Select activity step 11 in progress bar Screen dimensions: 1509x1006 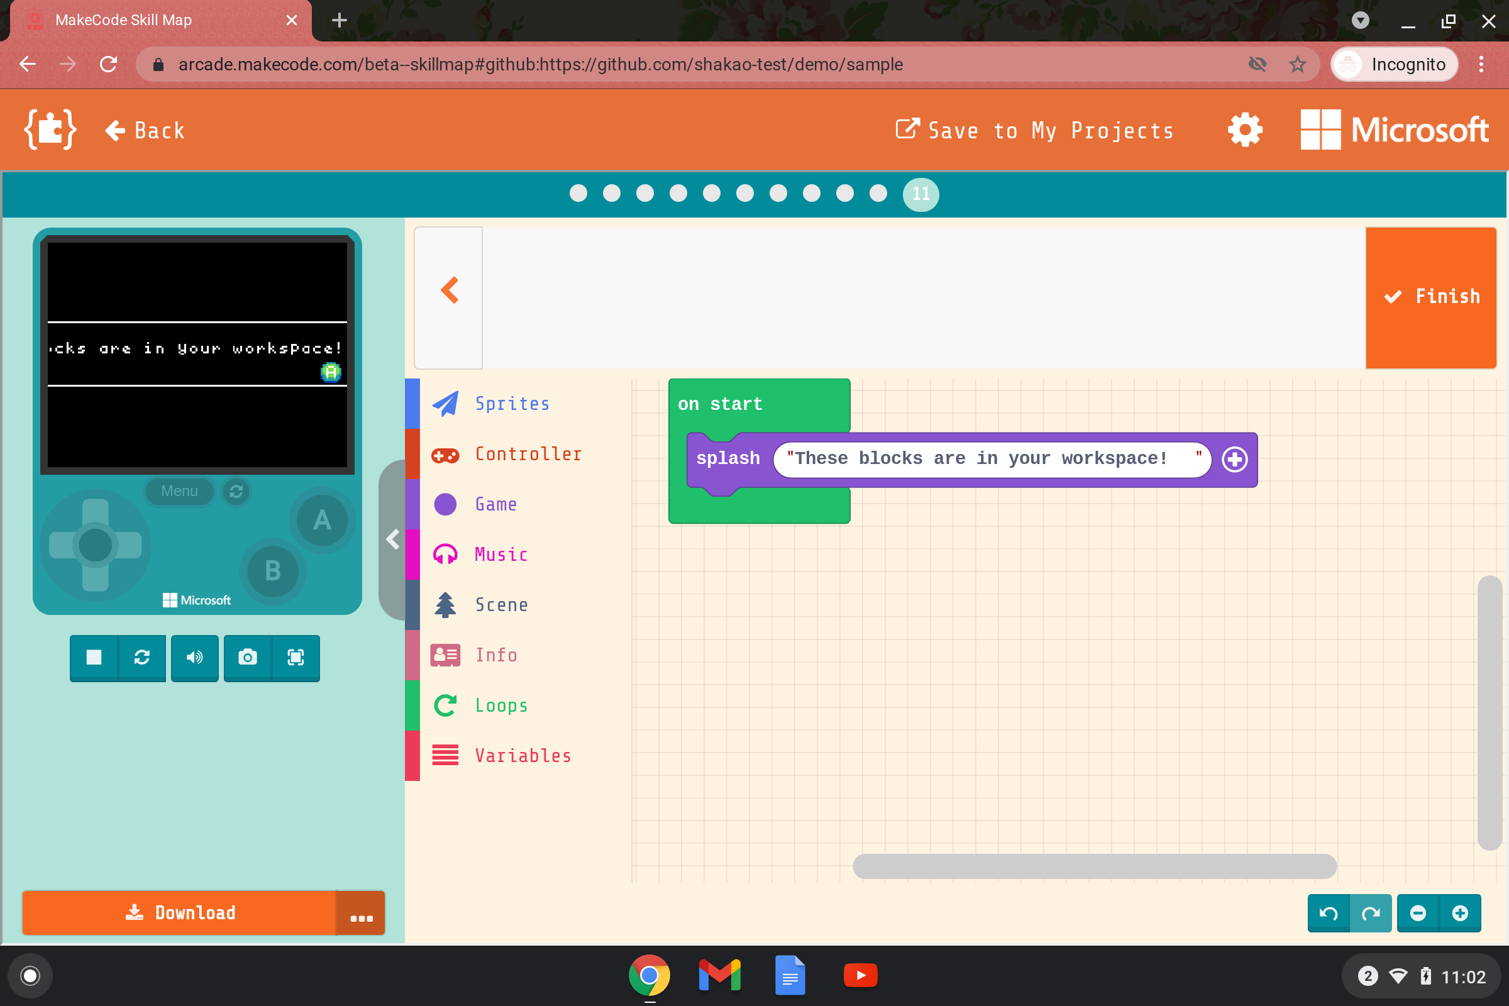(x=920, y=194)
